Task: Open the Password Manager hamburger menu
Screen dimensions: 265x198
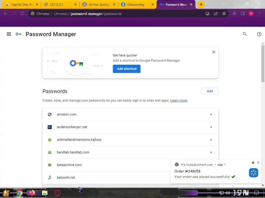Action: (x=9, y=34)
